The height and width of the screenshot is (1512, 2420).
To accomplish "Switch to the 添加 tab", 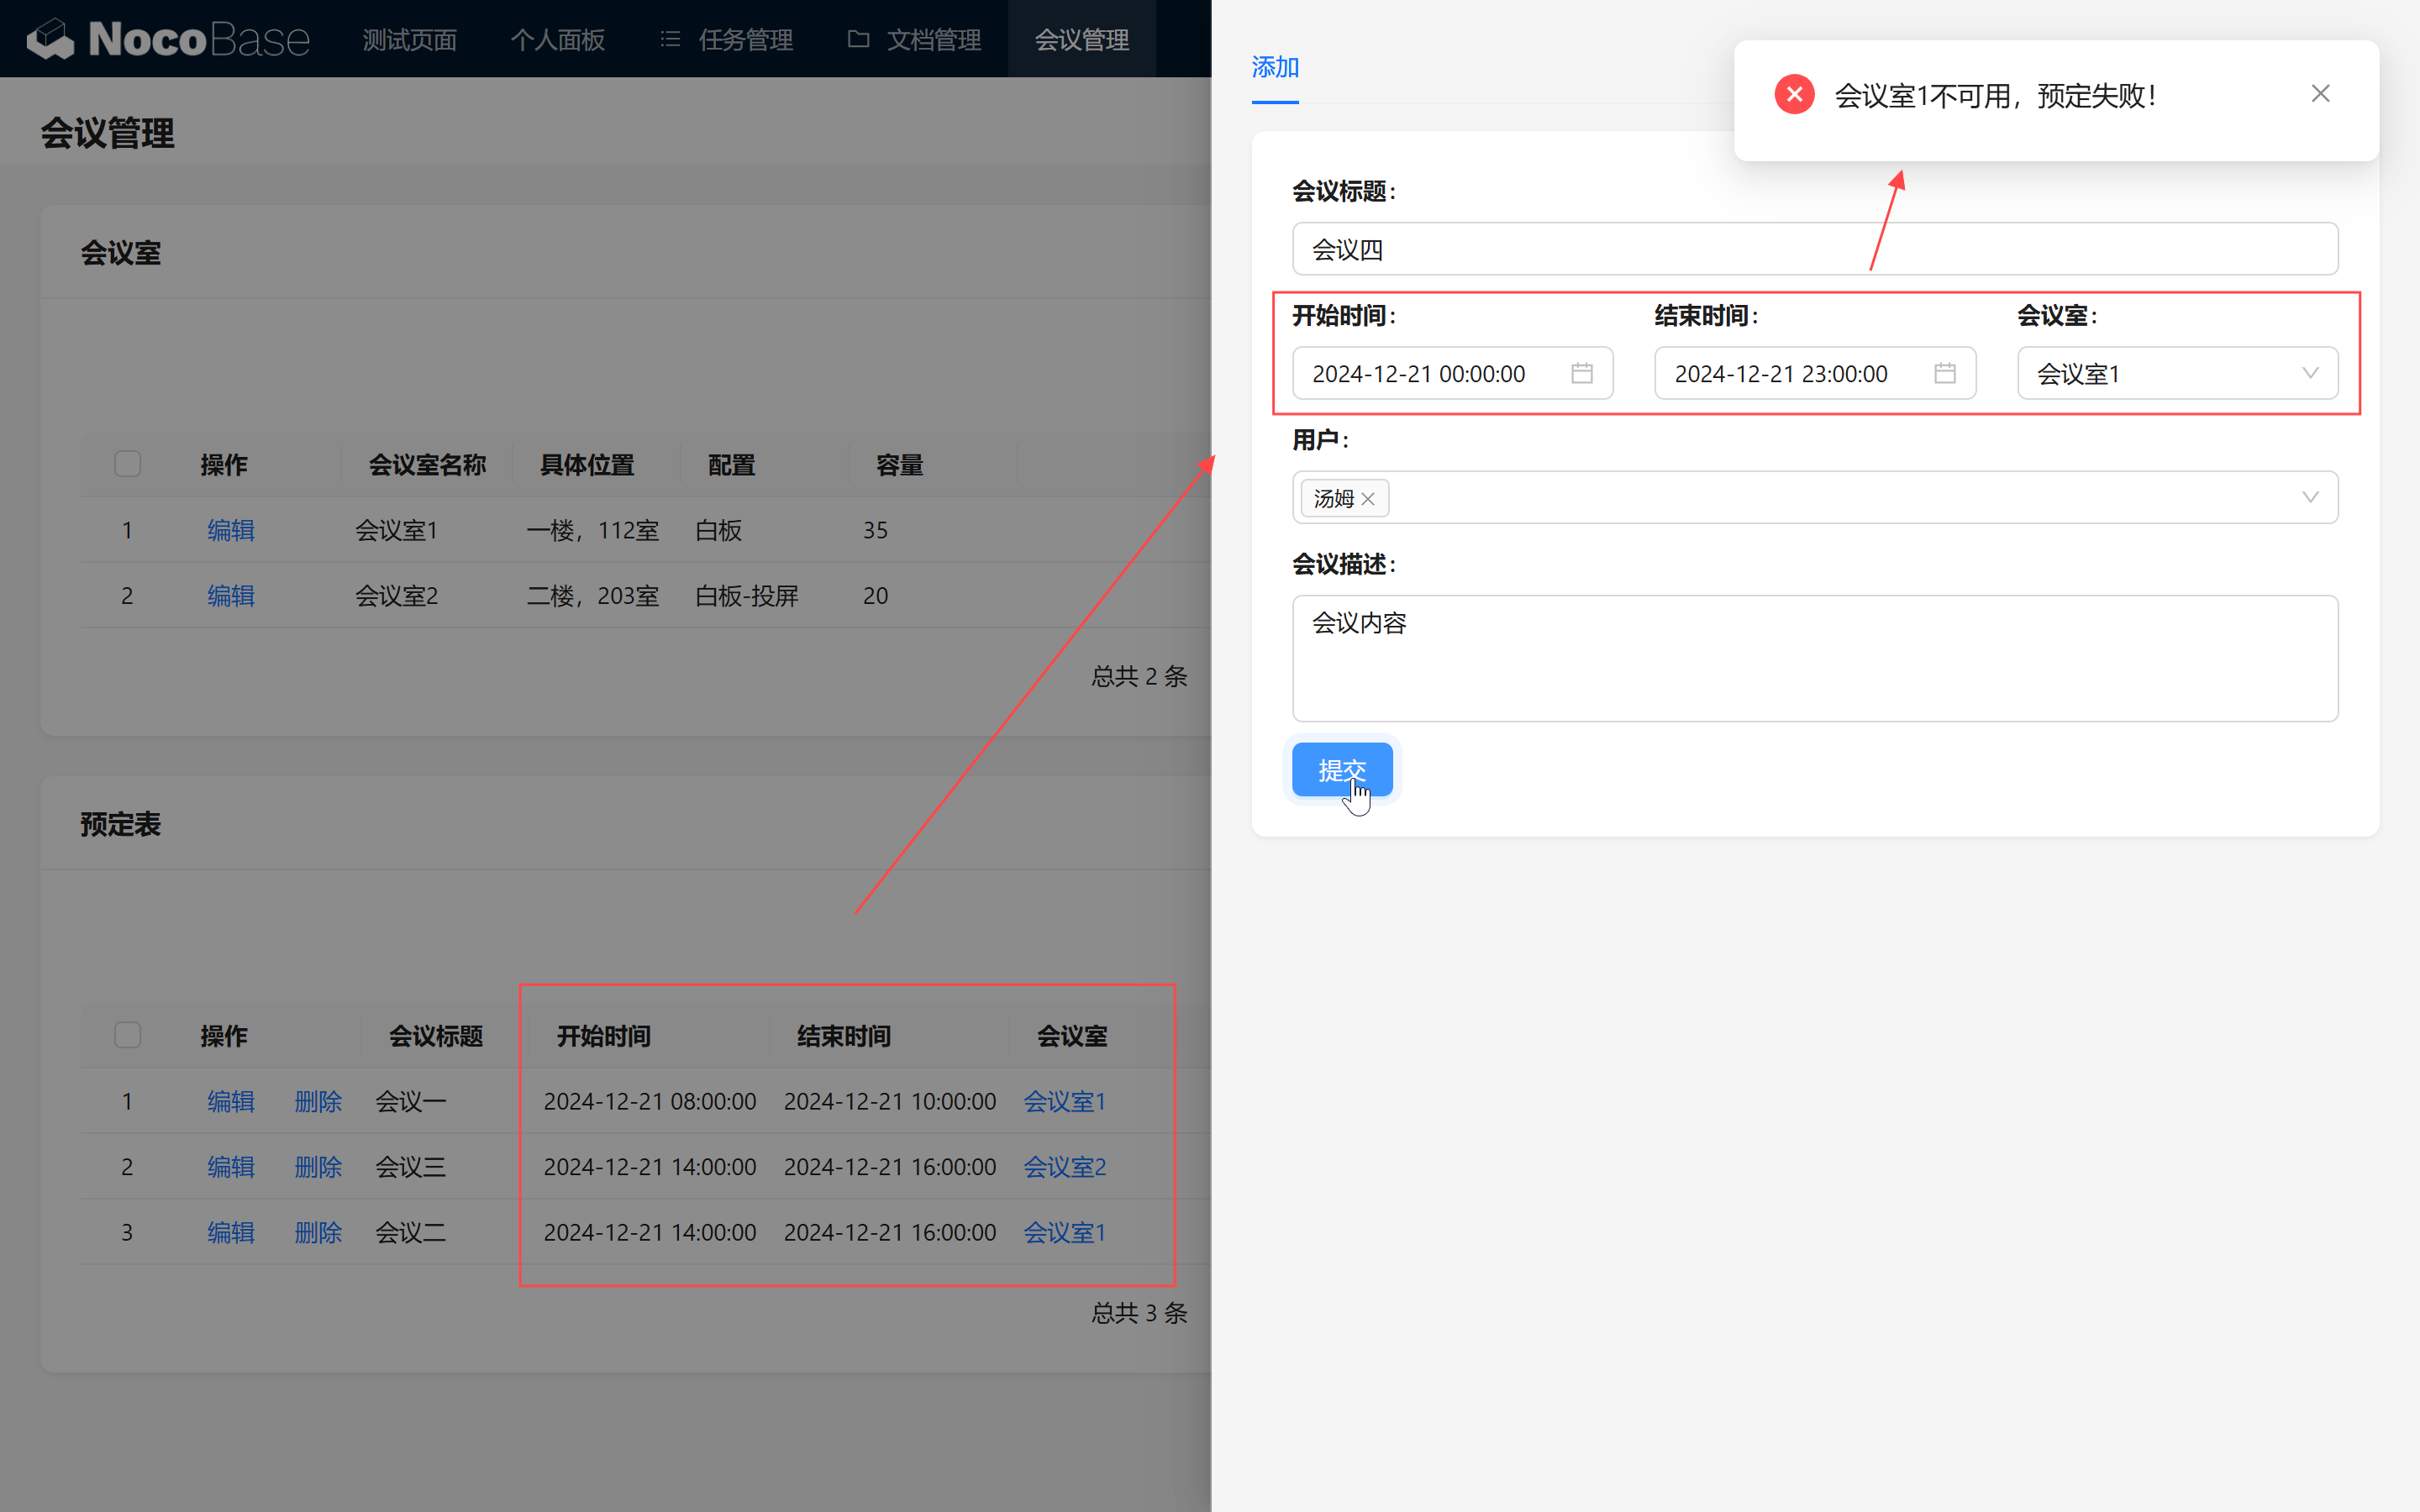I will 1274,67.
